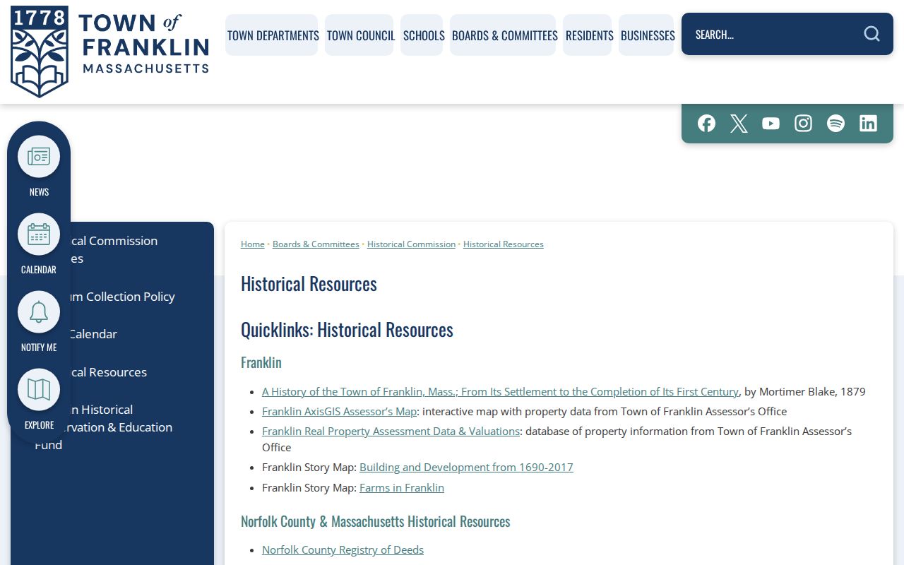Go to Home breadcrumb link

click(253, 244)
